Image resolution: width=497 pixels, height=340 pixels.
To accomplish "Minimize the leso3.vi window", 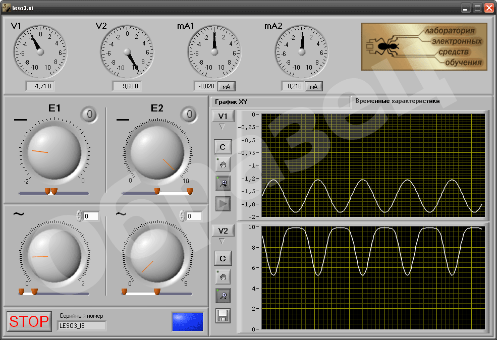I will coord(465,8).
